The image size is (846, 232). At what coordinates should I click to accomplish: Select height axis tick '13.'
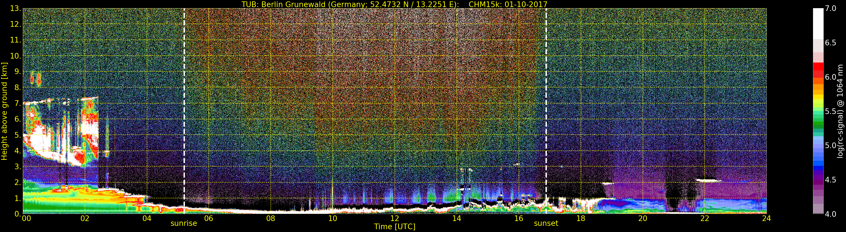click(16, 8)
